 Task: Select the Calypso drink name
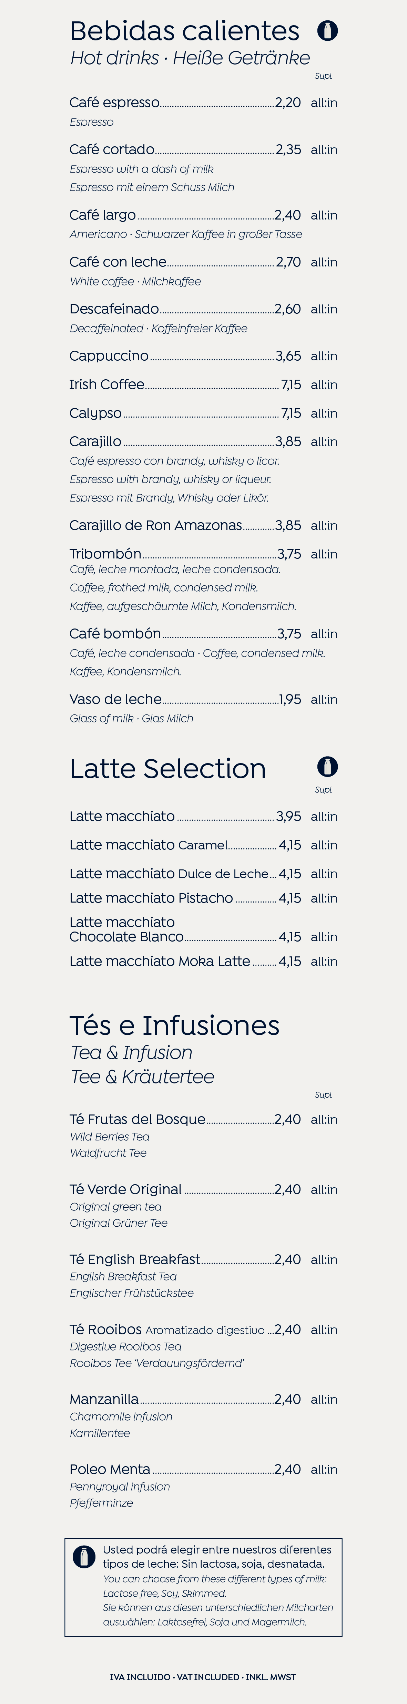[96, 413]
